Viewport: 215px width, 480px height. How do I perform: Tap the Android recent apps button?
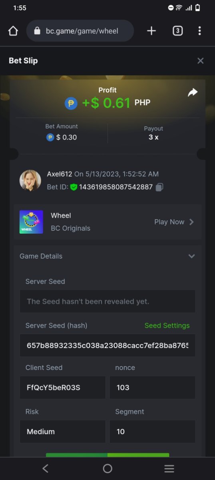point(169,469)
